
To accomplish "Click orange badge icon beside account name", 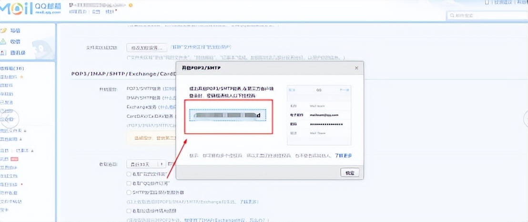I will [131, 5].
